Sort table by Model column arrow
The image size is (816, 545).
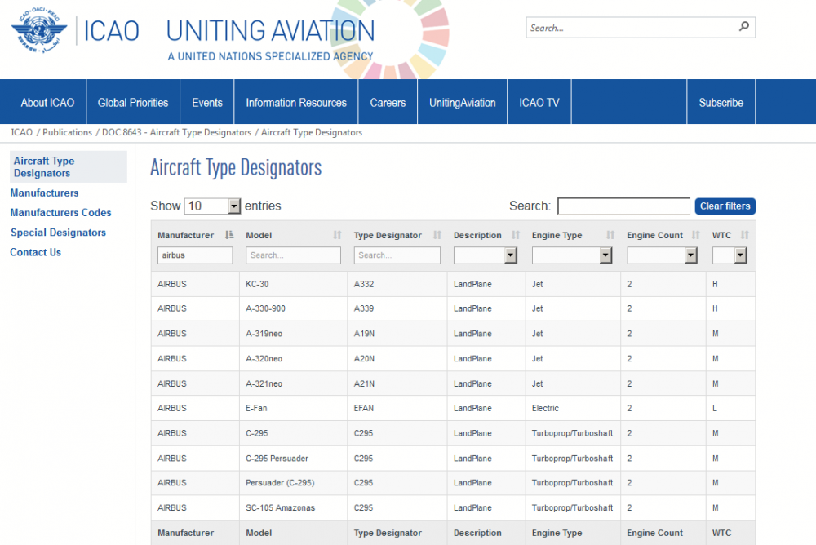click(x=337, y=235)
